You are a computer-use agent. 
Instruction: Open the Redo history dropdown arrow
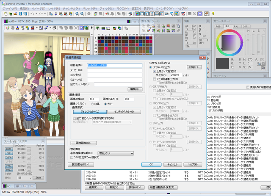[x=45, y=14]
